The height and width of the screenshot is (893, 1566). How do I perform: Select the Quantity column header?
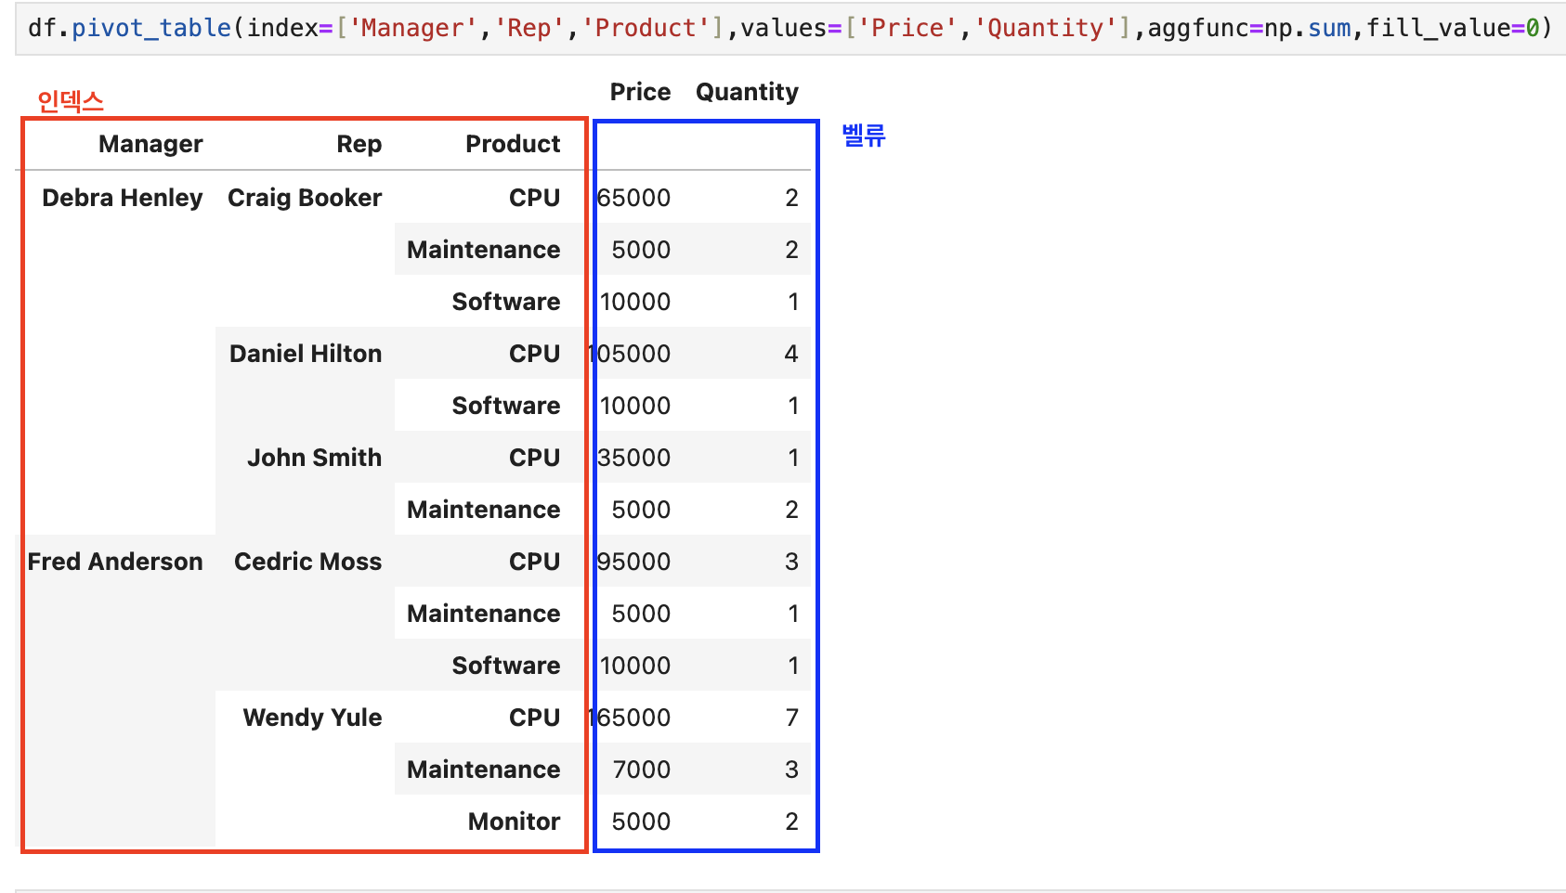(747, 92)
